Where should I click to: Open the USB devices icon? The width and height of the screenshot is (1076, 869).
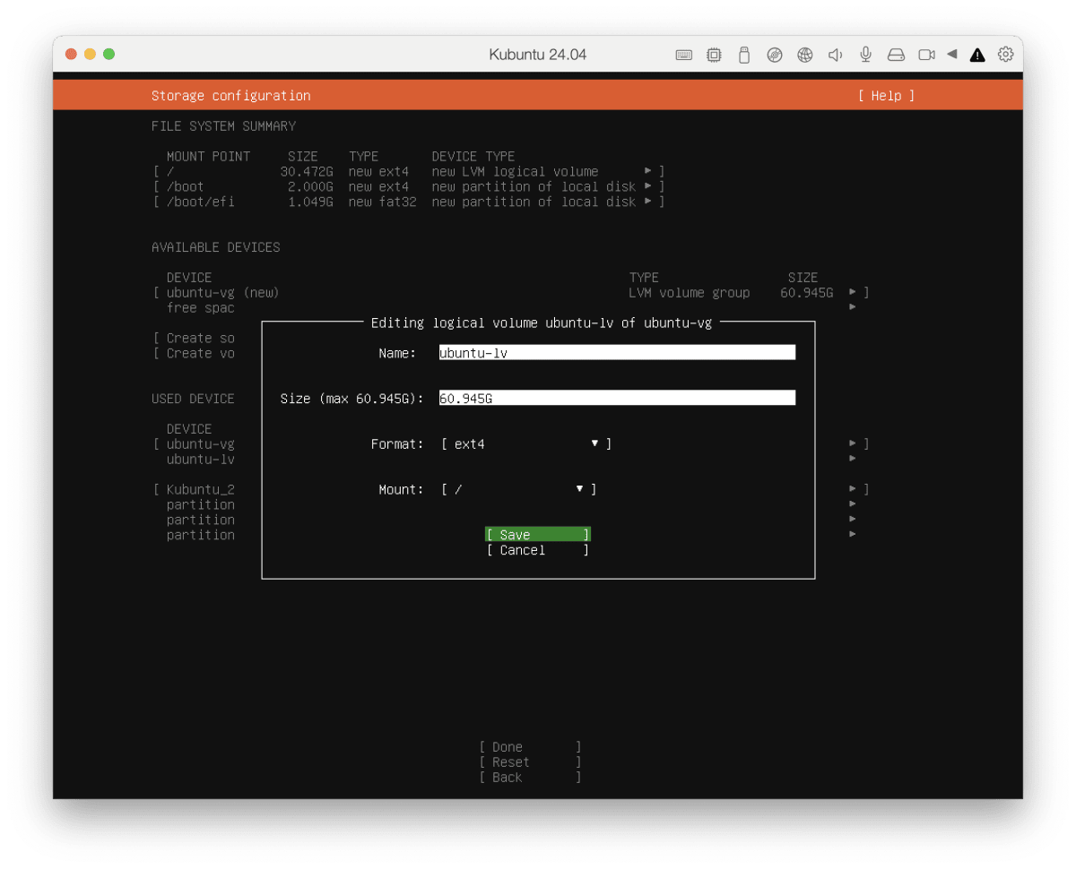pyautogui.click(x=743, y=55)
